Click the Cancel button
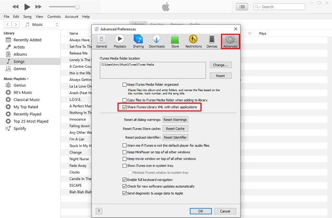The height and width of the screenshot is (218, 332). [225, 211]
